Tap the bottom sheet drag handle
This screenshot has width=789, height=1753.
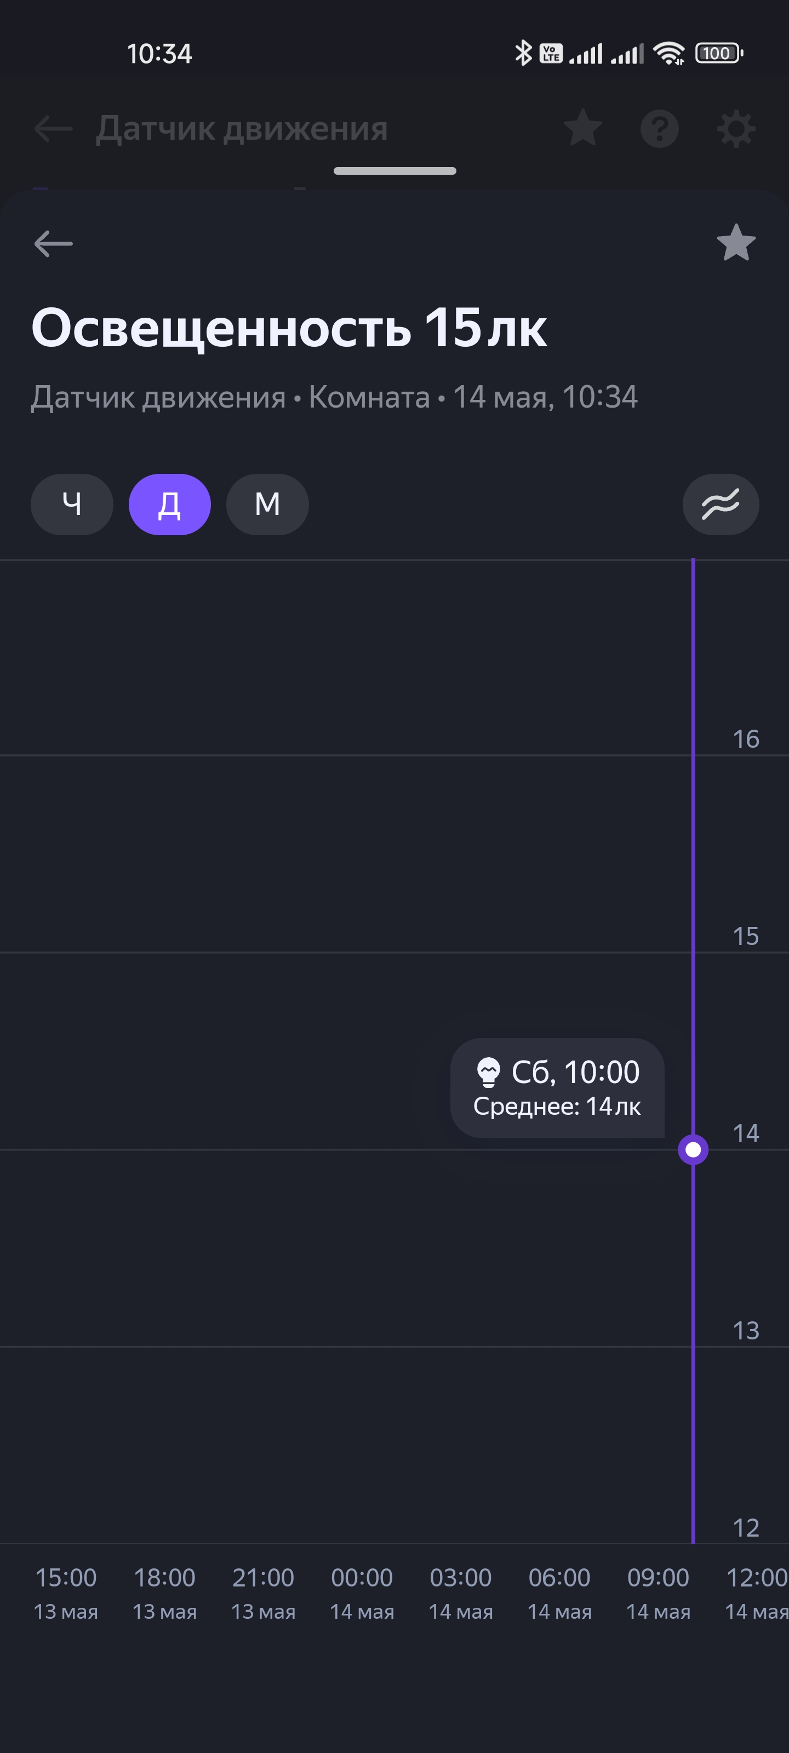(x=395, y=171)
